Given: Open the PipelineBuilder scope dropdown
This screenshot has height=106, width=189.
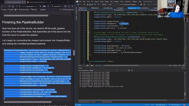Looking at the screenshot, I should [131, 10].
